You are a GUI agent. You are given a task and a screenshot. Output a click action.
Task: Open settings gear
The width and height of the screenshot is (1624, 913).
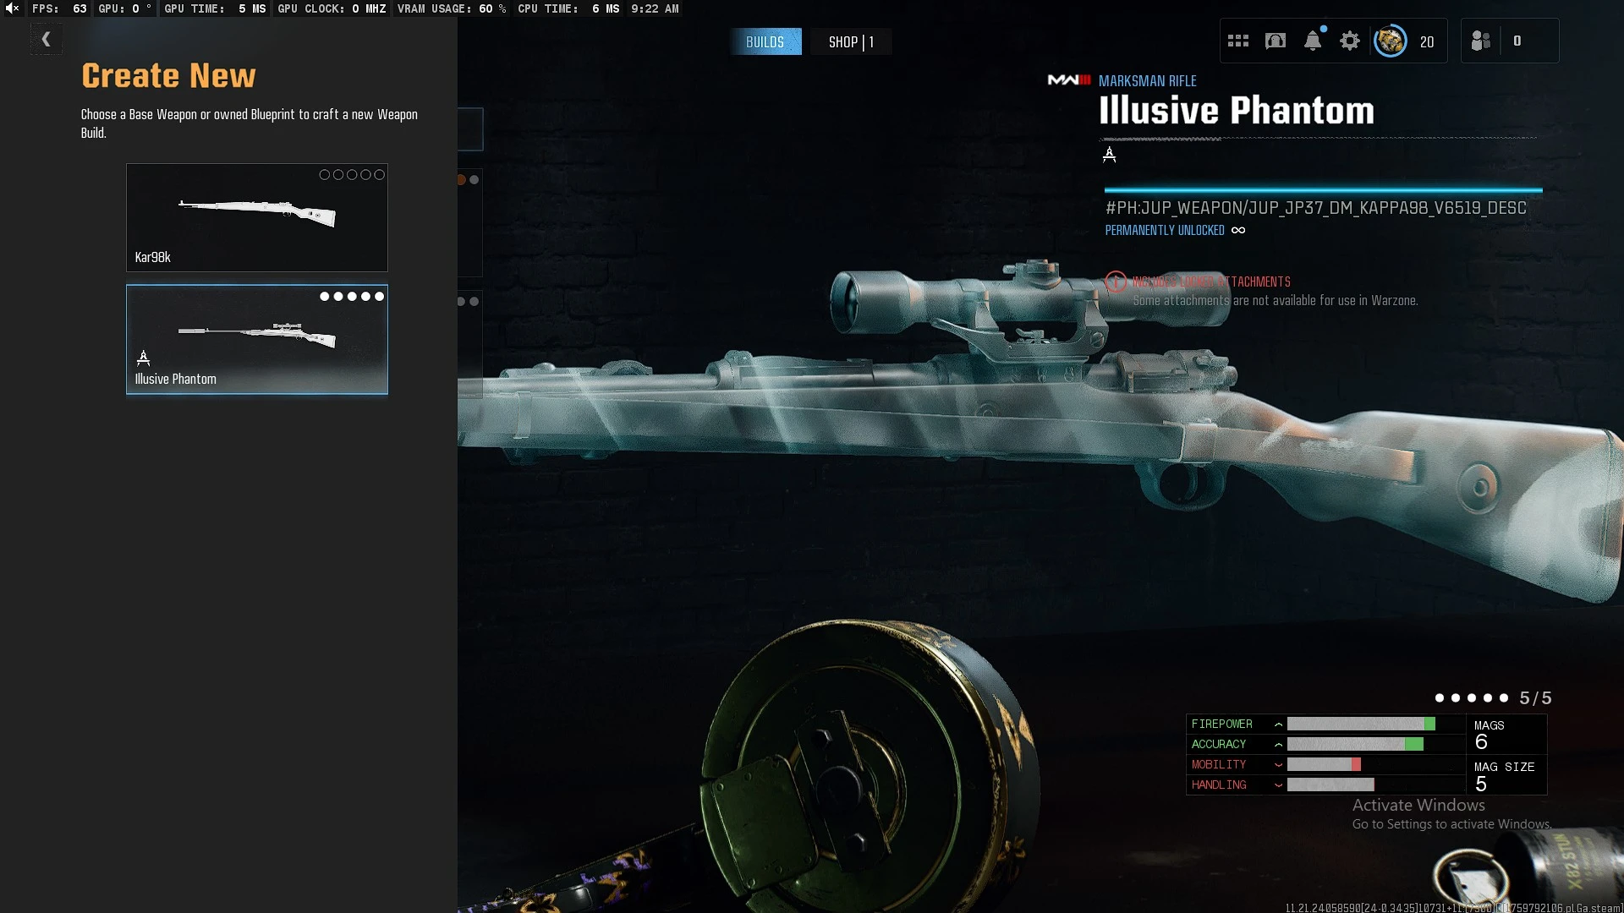(x=1350, y=41)
